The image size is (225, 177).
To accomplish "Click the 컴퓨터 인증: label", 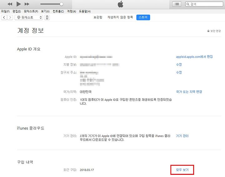I will [x=68, y=100].
